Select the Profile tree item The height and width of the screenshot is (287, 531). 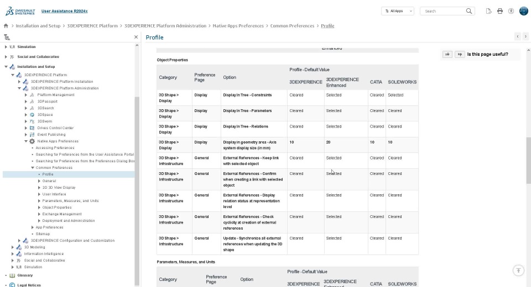coord(48,174)
